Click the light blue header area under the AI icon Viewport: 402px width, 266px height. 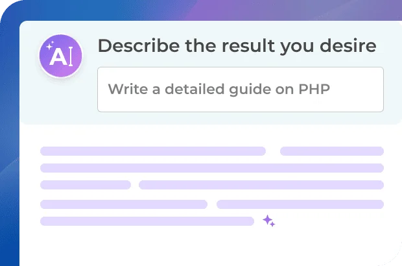(x=58, y=104)
